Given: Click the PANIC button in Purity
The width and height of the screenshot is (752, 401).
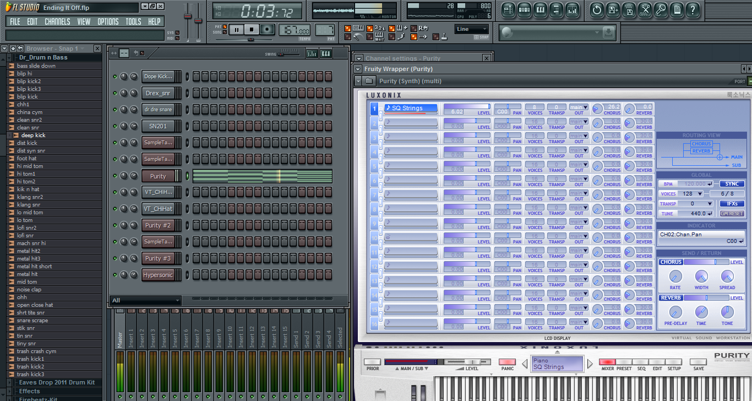Looking at the screenshot, I should pyautogui.click(x=507, y=362).
